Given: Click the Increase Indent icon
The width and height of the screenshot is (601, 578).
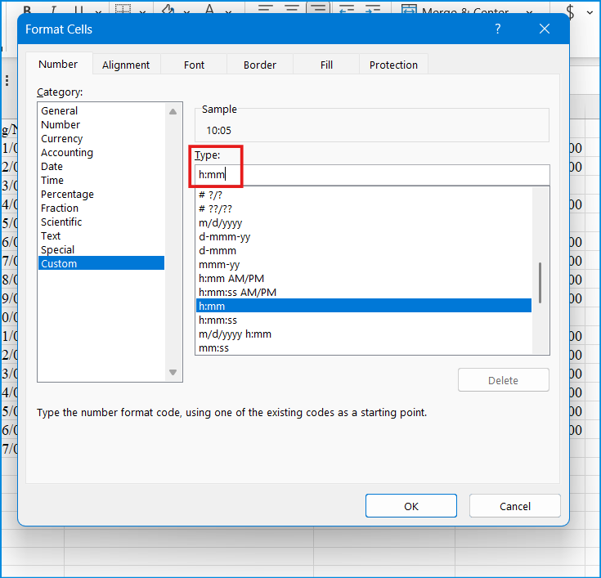Looking at the screenshot, I should [373, 9].
